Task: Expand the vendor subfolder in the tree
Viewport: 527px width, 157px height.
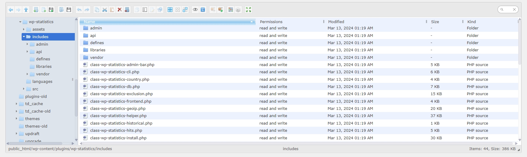Action: [27, 74]
